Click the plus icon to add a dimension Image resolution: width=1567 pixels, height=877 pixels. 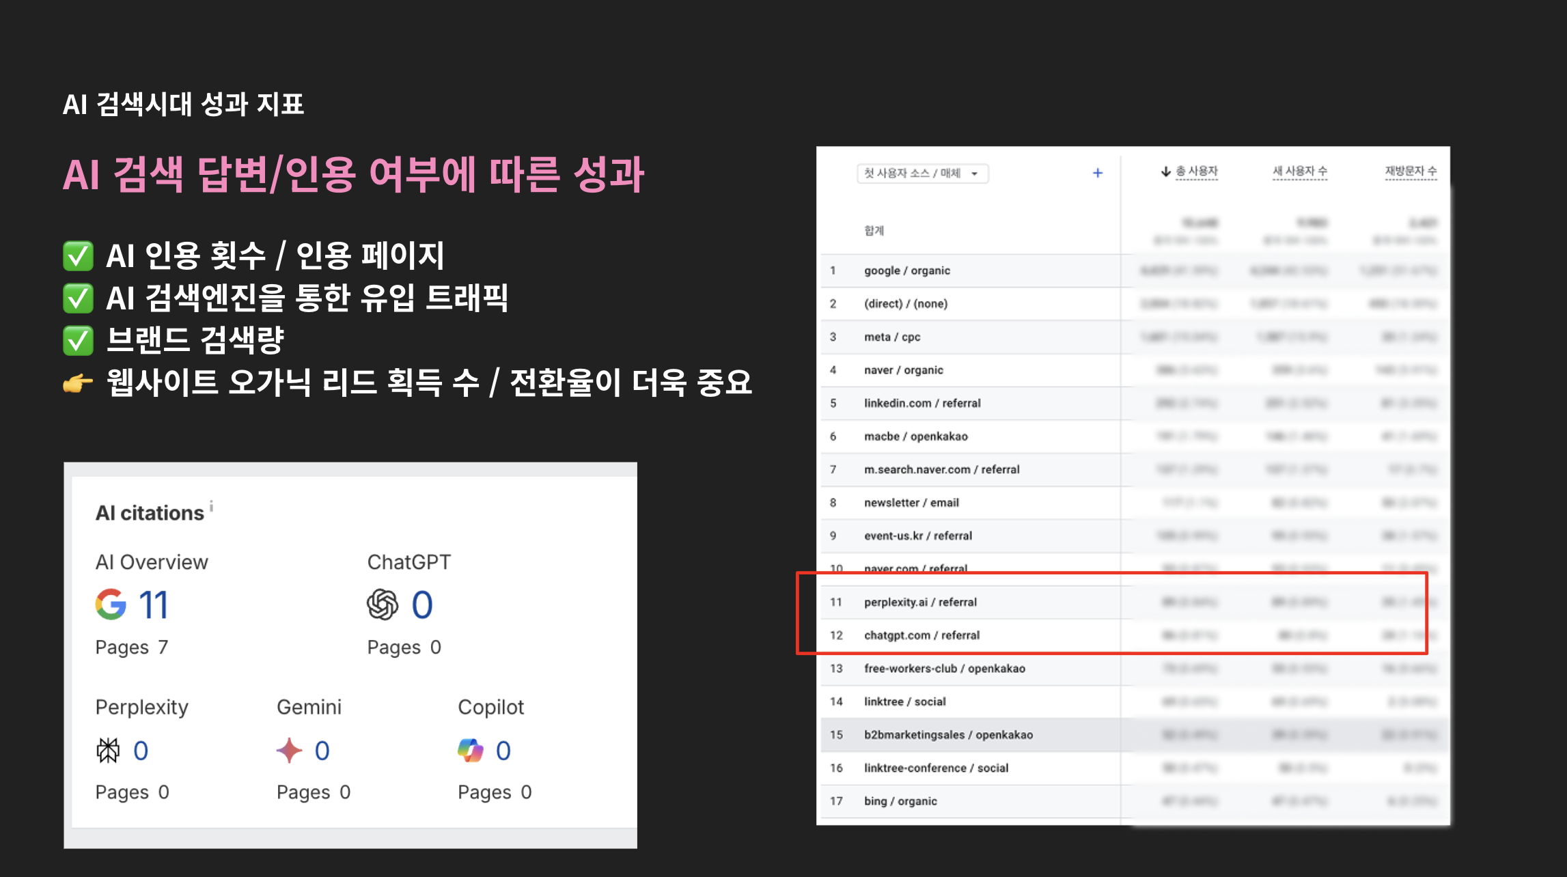coord(1097,173)
